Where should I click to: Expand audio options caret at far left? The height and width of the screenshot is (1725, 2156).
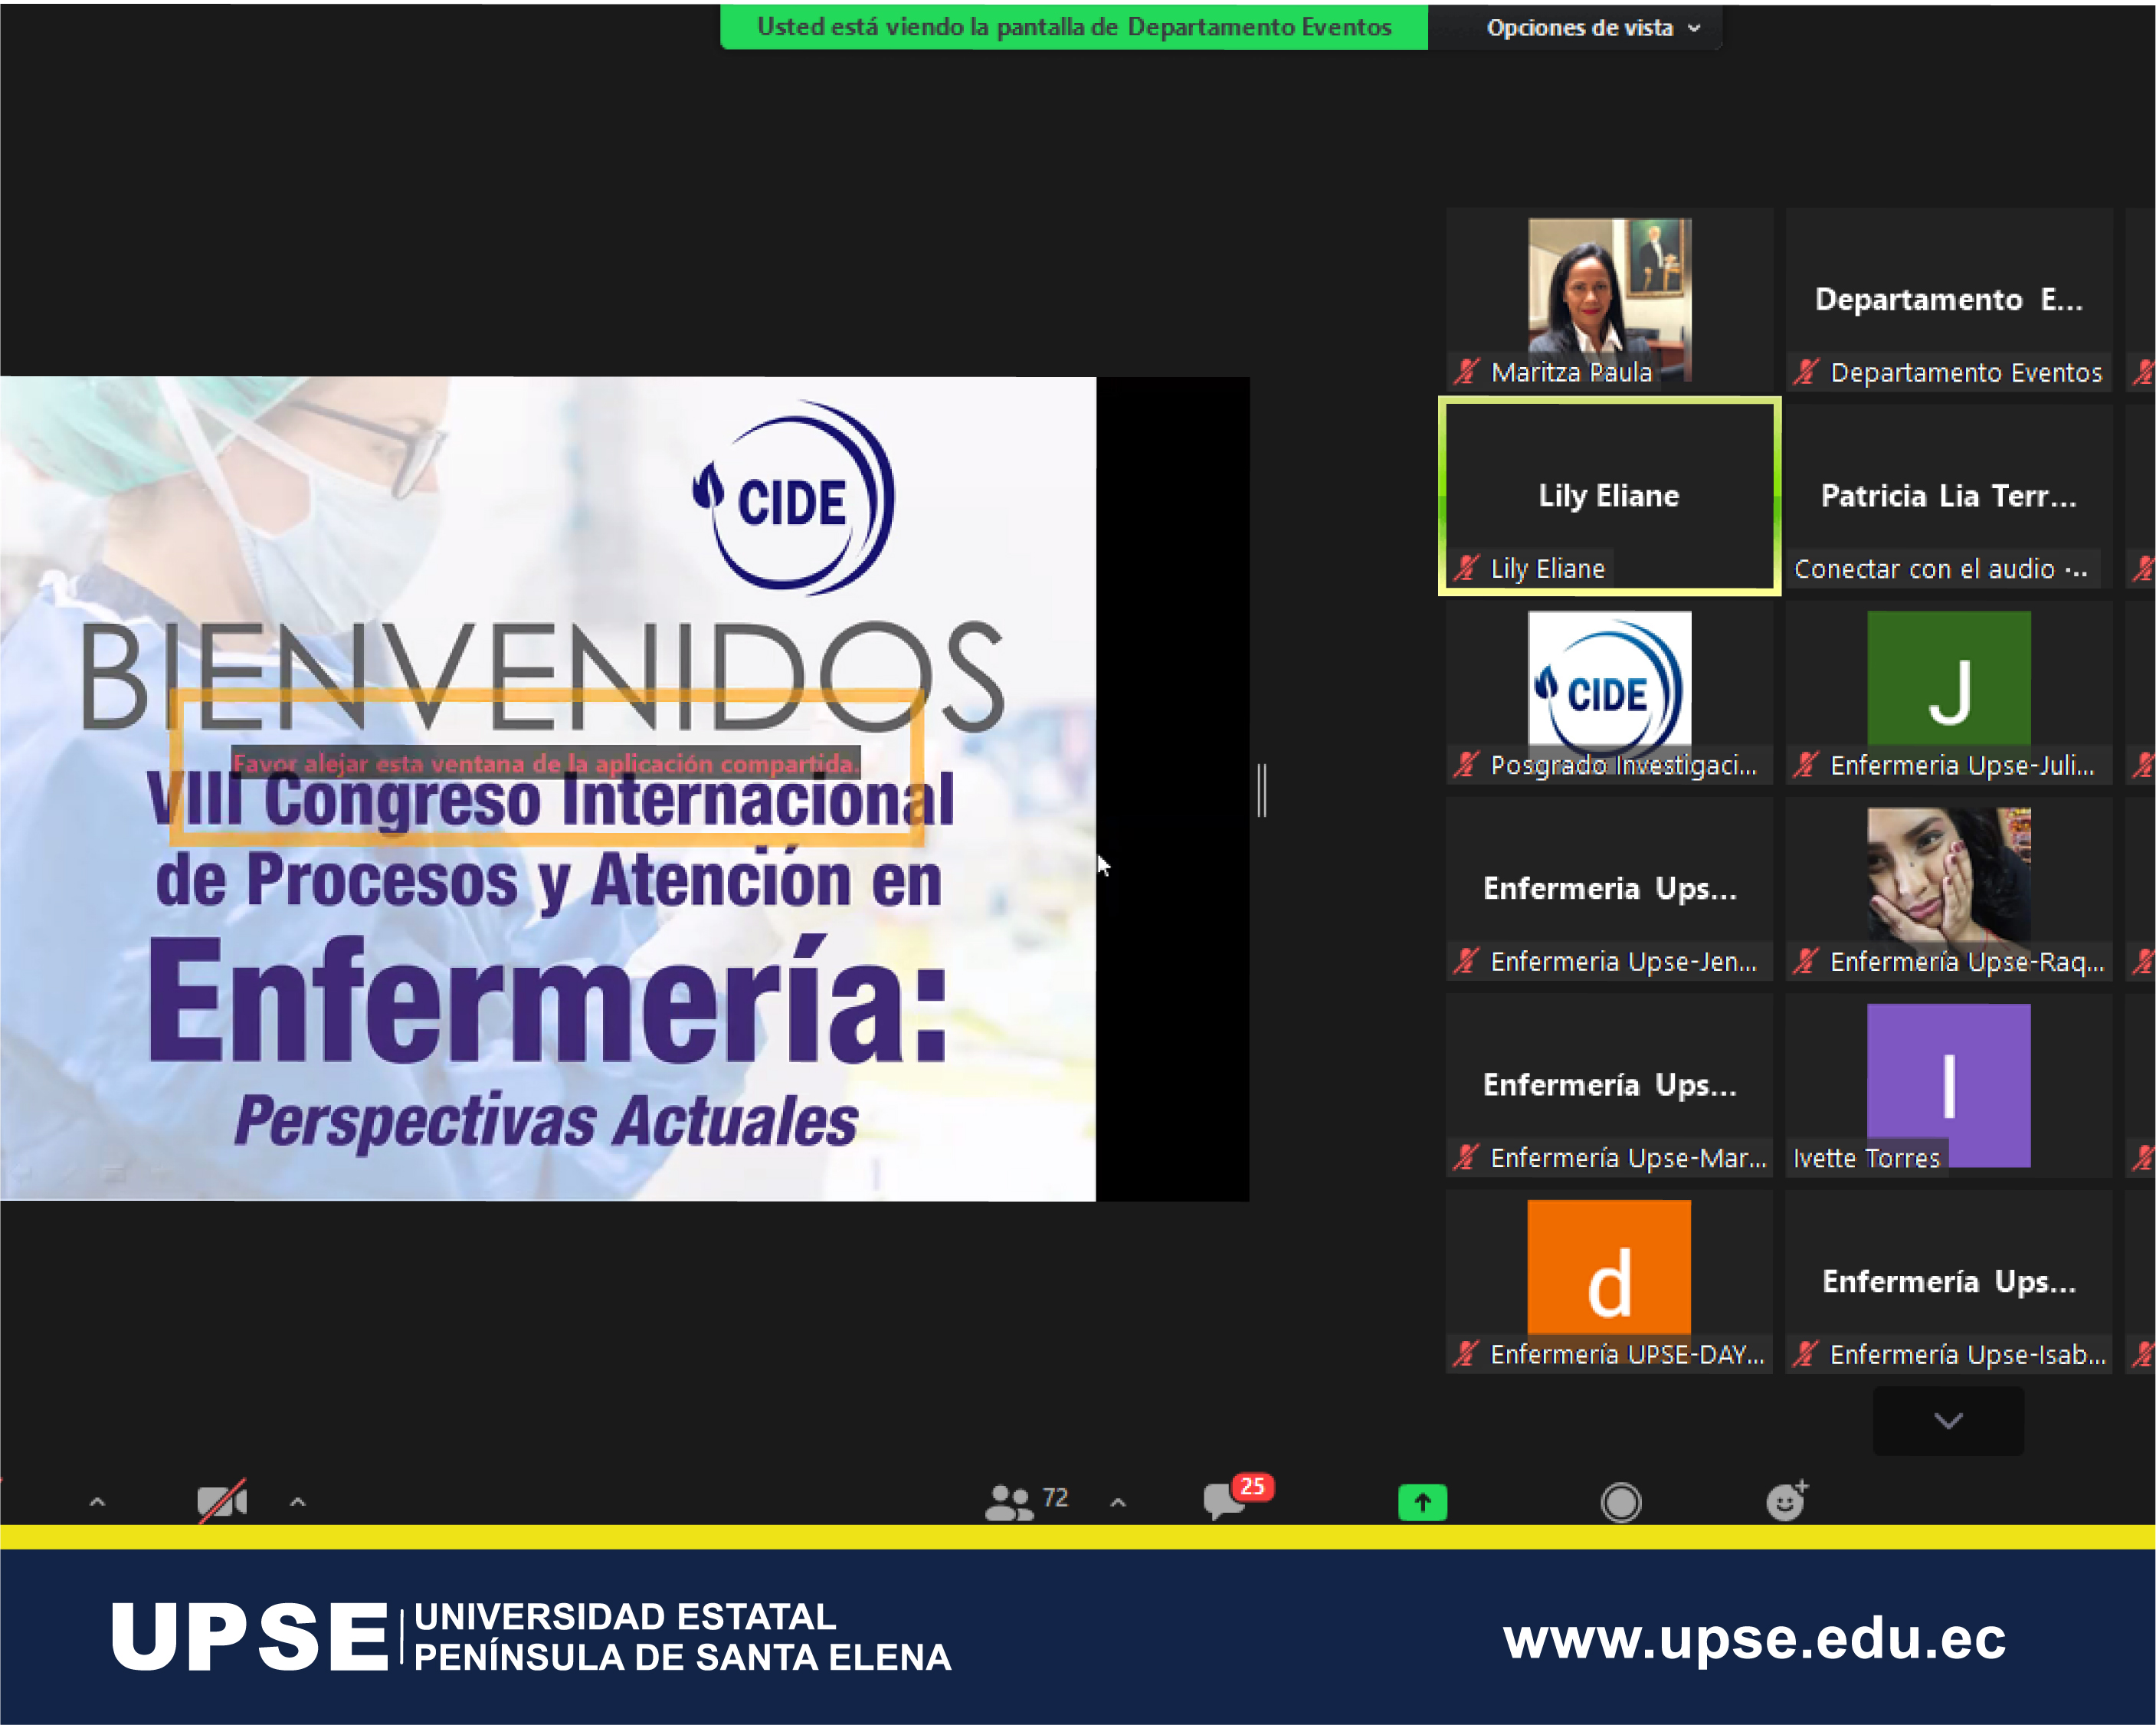pyautogui.click(x=97, y=1501)
